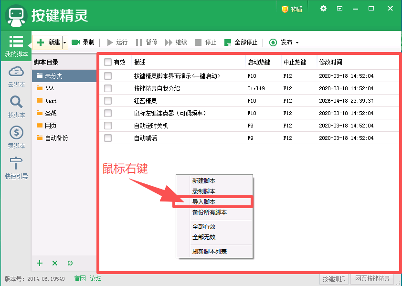The image size is (402, 286).
Task: Select the AAA folder
Action: [64, 88]
